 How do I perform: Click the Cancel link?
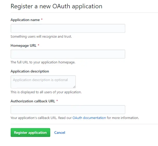point(60,132)
